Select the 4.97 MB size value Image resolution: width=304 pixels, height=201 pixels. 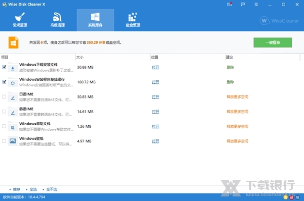coord(84,141)
